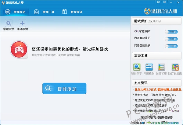Open the 父亲节活动 news link

coord(156,95)
